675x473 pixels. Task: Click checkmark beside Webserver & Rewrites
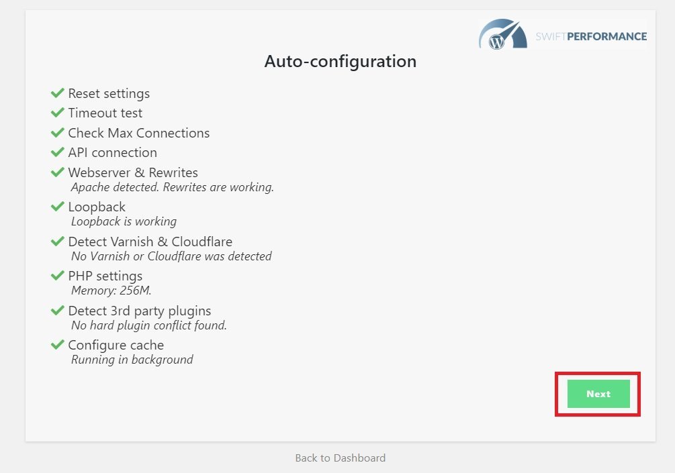point(57,172)
